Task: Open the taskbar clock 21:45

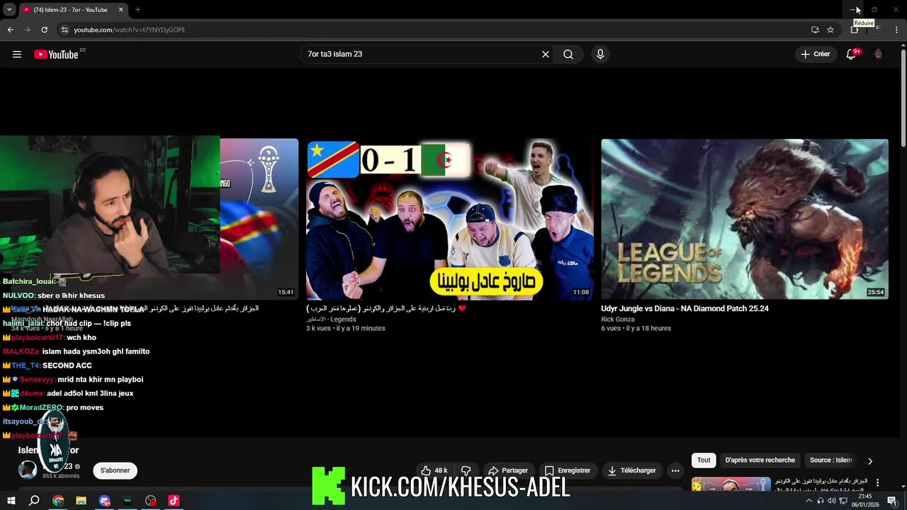Action: tap(865, 501)
